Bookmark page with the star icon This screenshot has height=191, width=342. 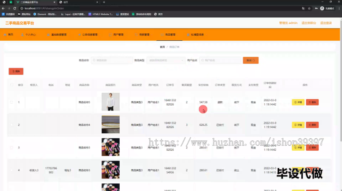click(309, 8)
